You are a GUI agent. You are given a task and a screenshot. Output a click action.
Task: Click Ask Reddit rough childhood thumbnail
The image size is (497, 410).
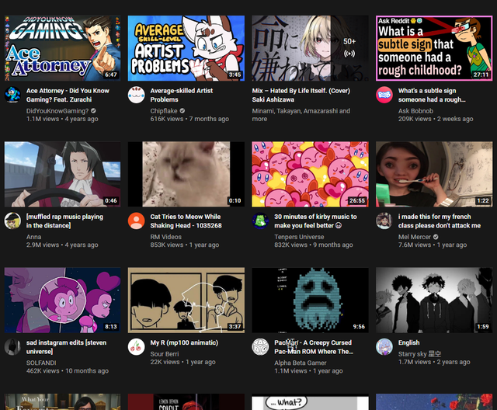click(434, 48)
